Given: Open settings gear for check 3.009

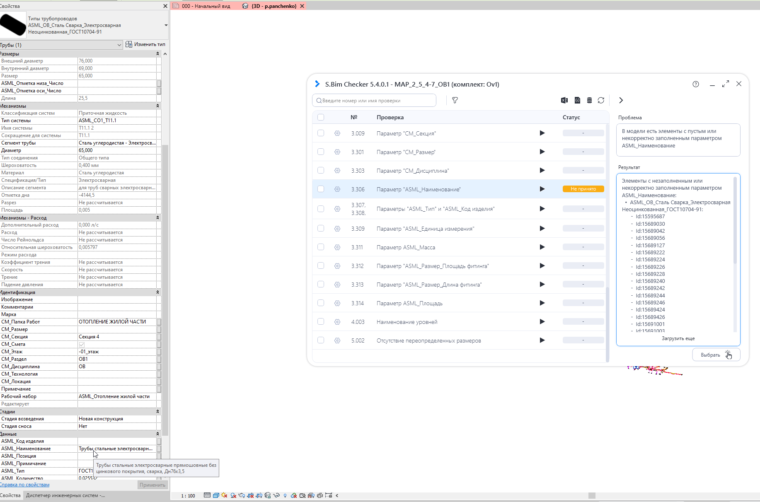Looking at the screenshot, I should [x=337, y=133].
